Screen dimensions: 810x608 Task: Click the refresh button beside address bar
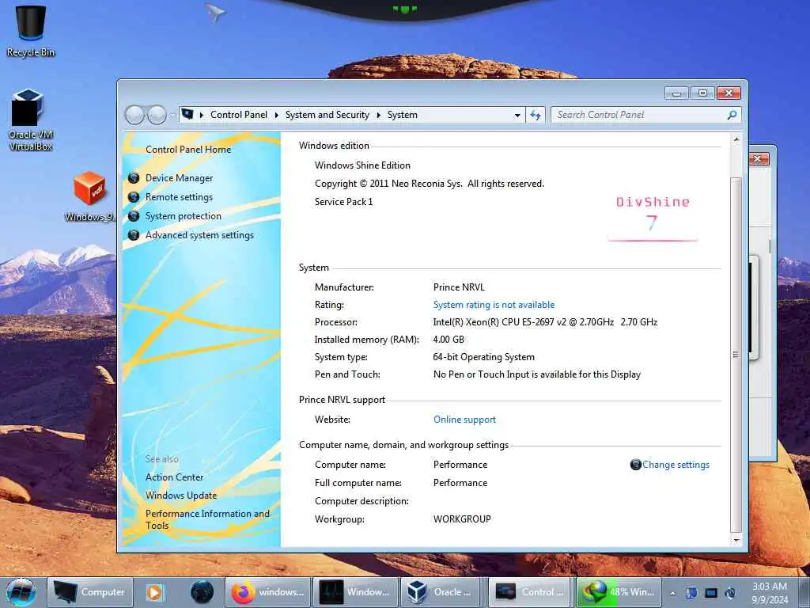point(536,115)
